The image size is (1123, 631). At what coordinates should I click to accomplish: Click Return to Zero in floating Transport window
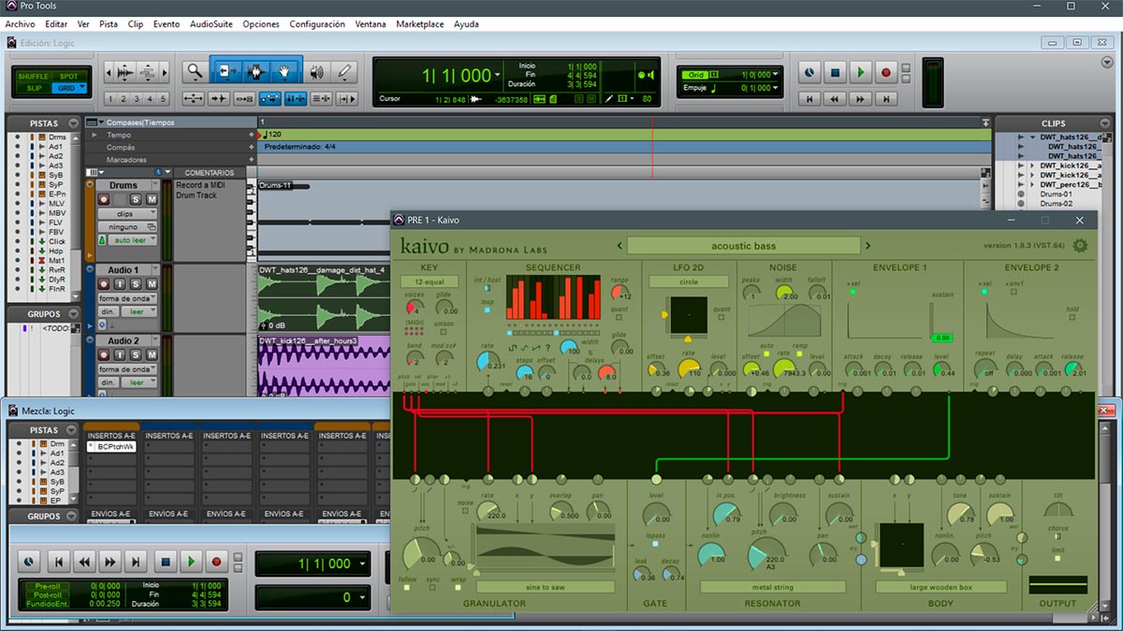point(58,562)
